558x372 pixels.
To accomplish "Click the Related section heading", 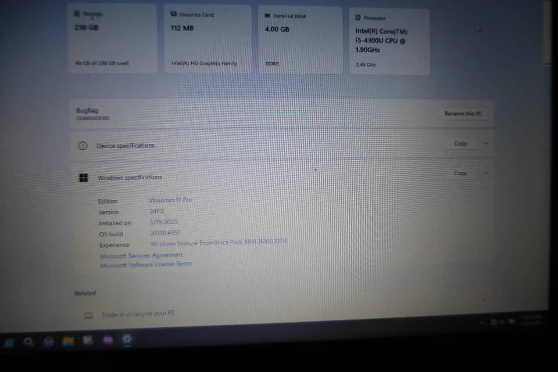I will 85,293.
